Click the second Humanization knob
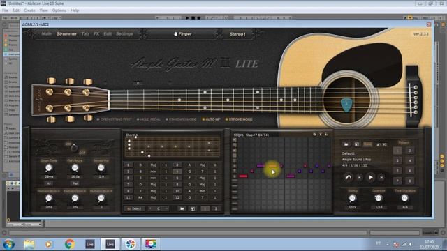Image resolution: width=447 pixels, height=251 pixels. (x=75, y=198)
